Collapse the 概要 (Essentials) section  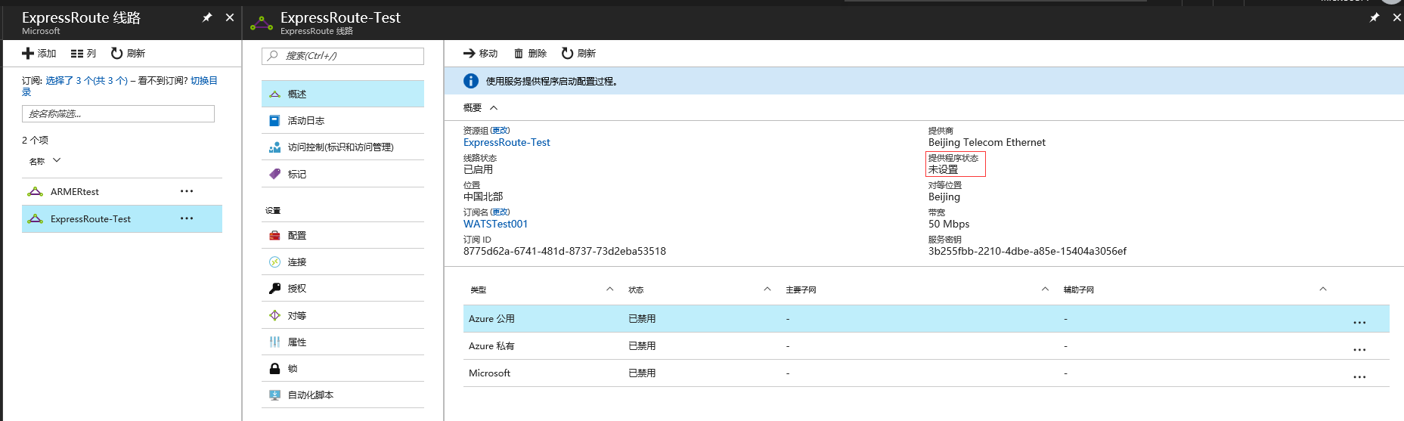[494, 108]
